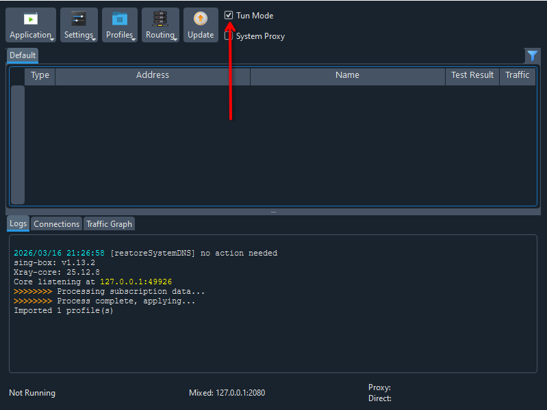Sort by the Address column header
Screen dimensions: 547x410
click(x=153, y=75)
